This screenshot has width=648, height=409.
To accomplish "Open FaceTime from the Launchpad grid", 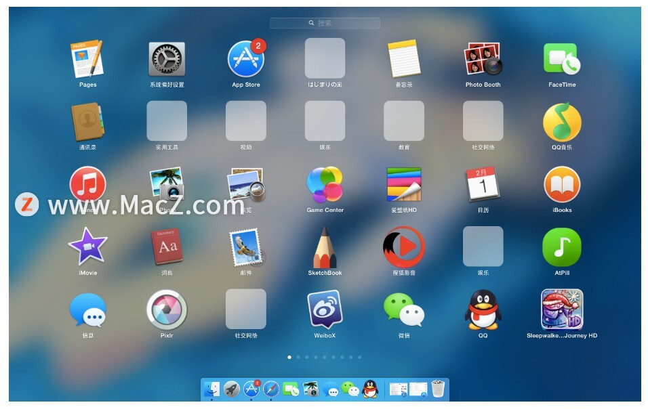I will pos(562,59).
